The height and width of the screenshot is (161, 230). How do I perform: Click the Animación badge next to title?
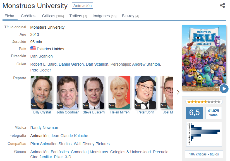pyautogui.click(x=82, y=6)
